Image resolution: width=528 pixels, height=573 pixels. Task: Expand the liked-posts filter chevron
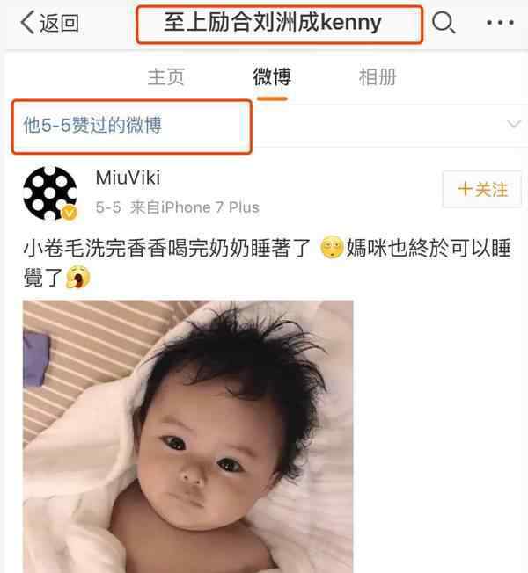point(514,124)
